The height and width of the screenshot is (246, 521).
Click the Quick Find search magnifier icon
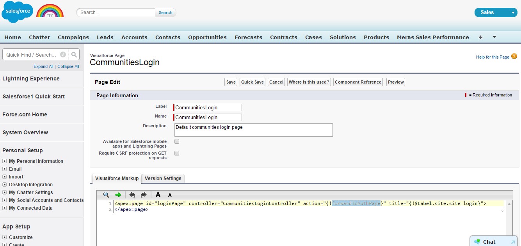tap(74, 54)
